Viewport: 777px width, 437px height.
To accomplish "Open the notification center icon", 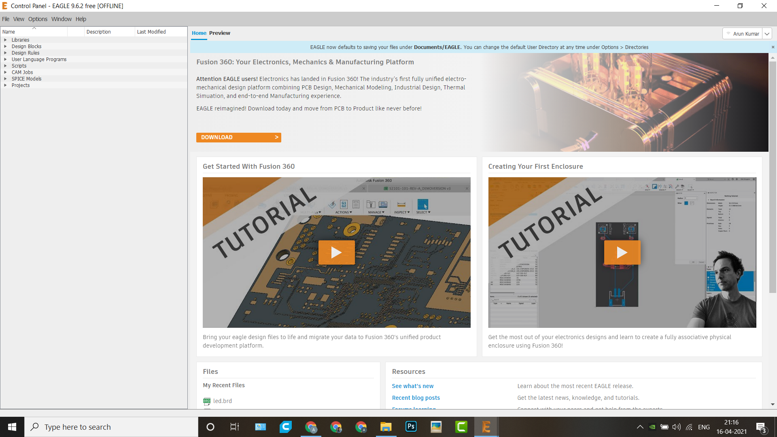I will coord(761,427).
